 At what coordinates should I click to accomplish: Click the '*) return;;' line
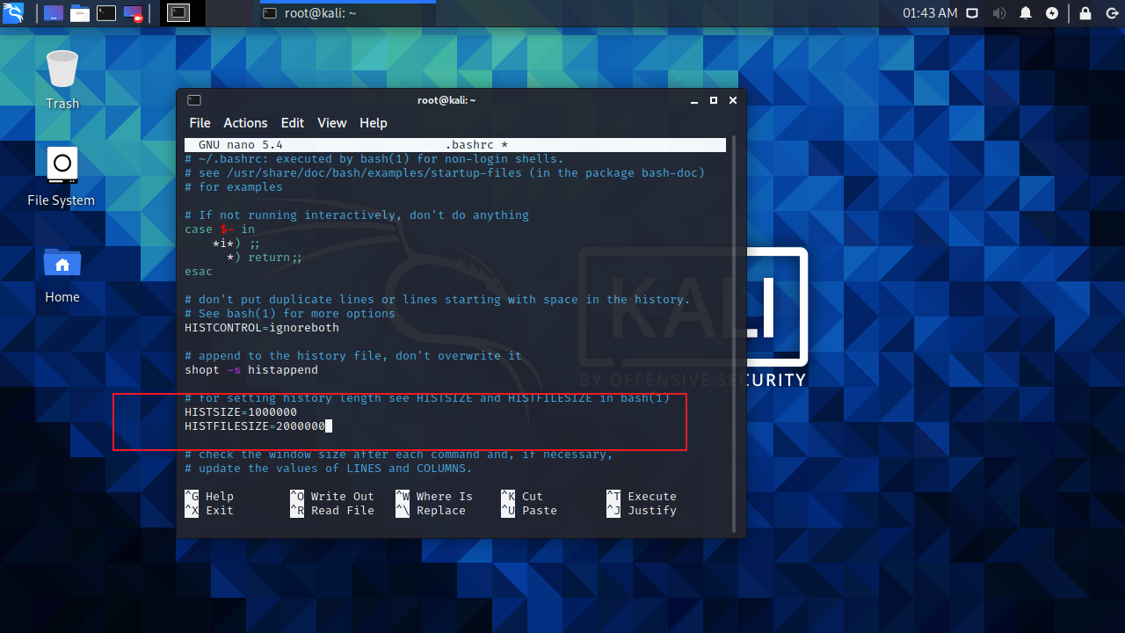coord(265,258)
